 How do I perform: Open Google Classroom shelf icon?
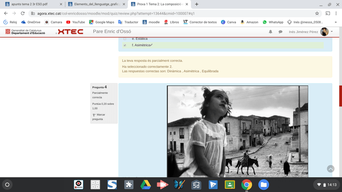(230, 185)
